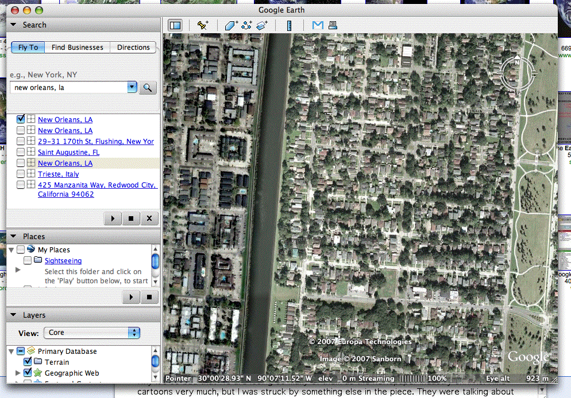Image resolution: width=571 pixels, height=398 pixels.
Task: Open the Saint Augustine, FL link
Action: tap(68, 153)
